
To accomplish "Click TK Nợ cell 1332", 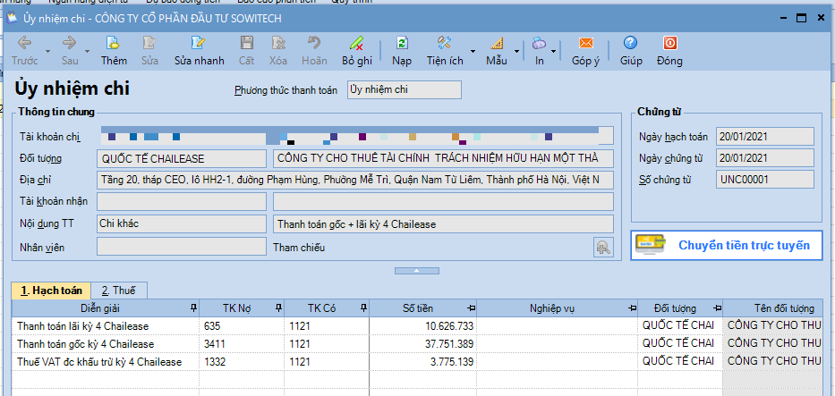I will point(243,362).
